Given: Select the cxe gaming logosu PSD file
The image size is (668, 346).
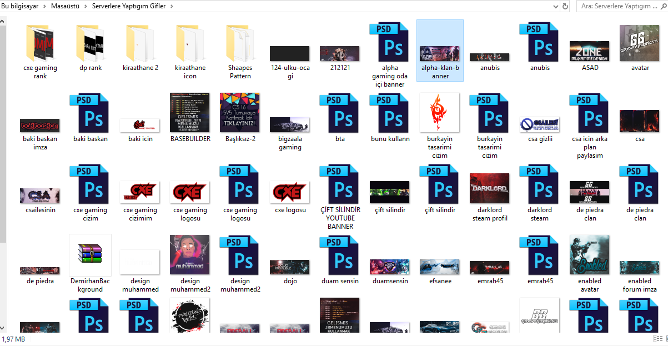Looking at the screenshot, I should (x=240, y=184).
